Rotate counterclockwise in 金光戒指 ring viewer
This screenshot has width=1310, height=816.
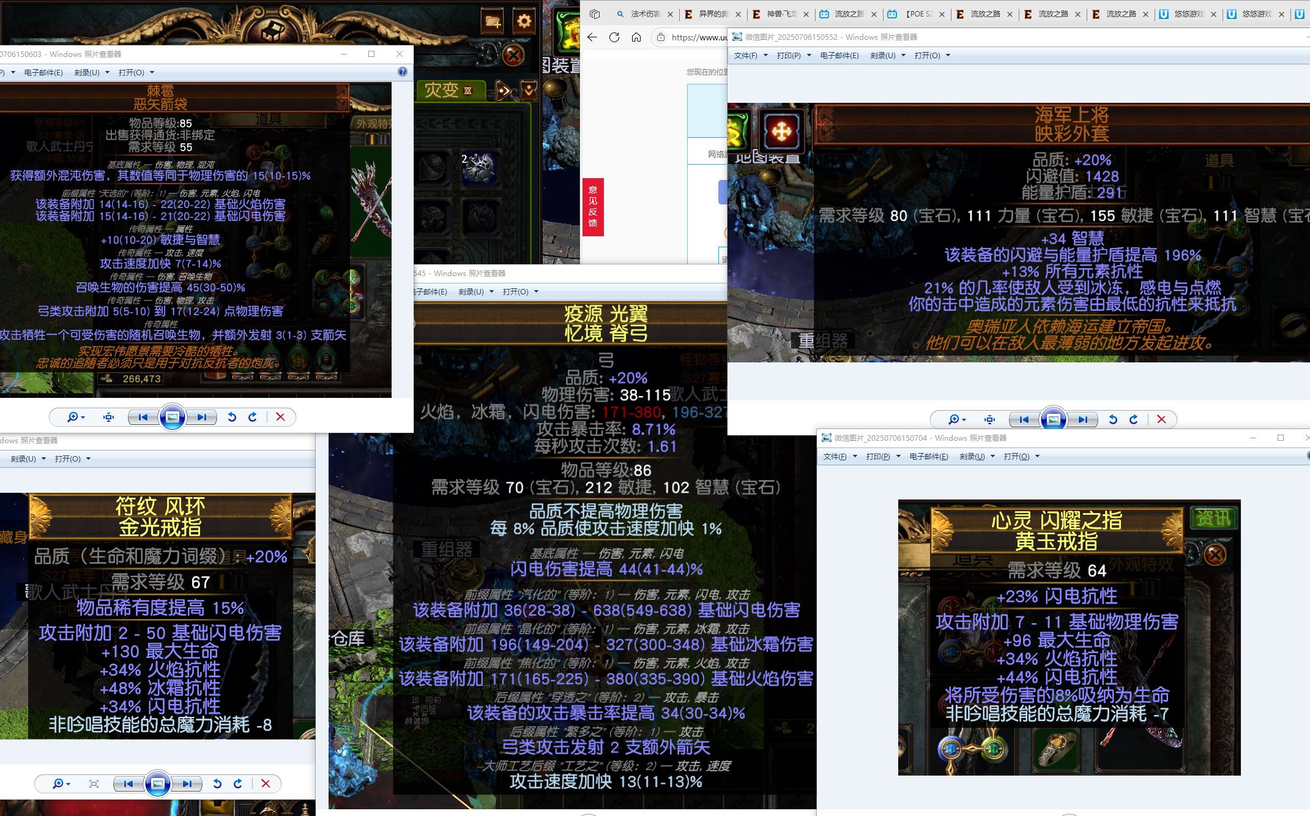pos(217,784)
